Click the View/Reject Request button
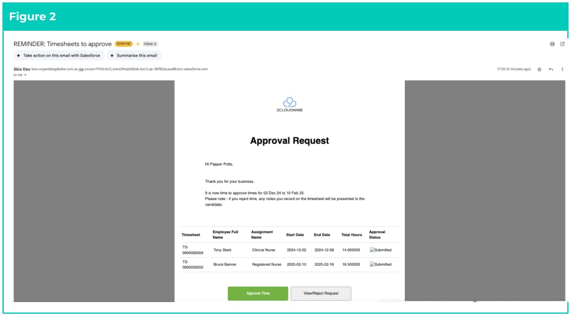This screenshot has width=571, height=315. [x=321, y=293]
